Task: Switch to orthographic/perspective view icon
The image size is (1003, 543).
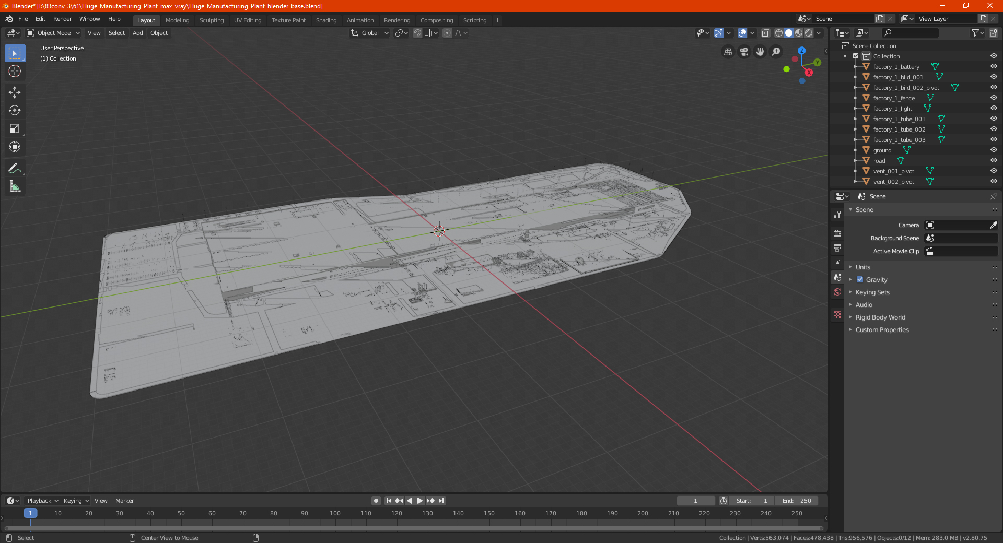Action: (x=728, y=52)
